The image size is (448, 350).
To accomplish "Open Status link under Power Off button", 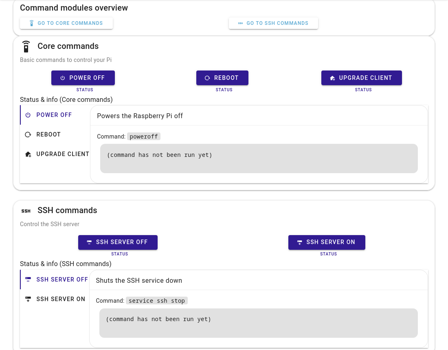I will 85,90.
